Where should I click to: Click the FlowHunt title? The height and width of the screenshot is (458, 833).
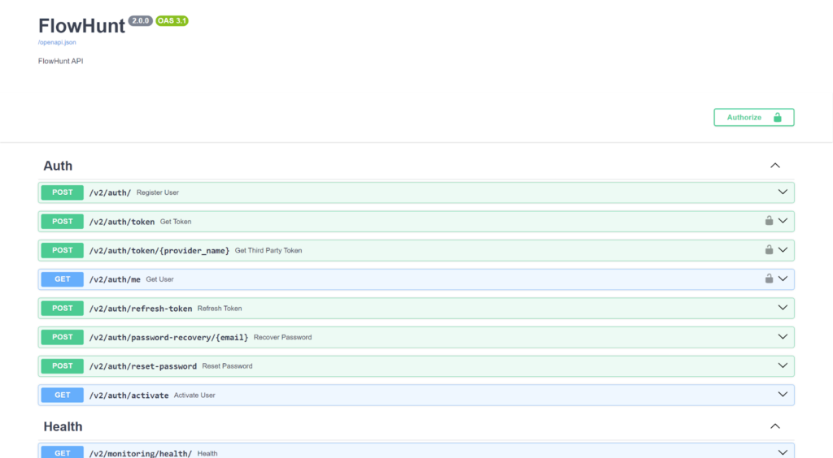tap(81, 25)
